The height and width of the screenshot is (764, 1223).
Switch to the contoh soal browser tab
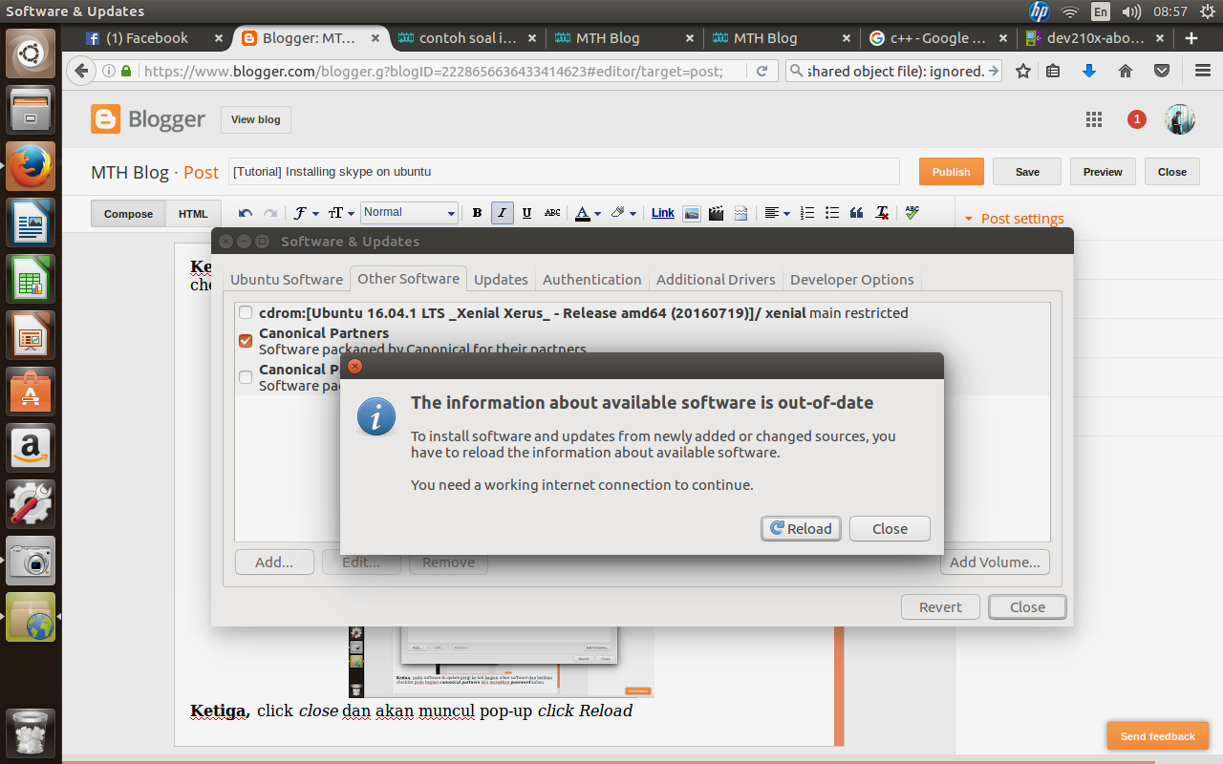[x=468, y=38]
